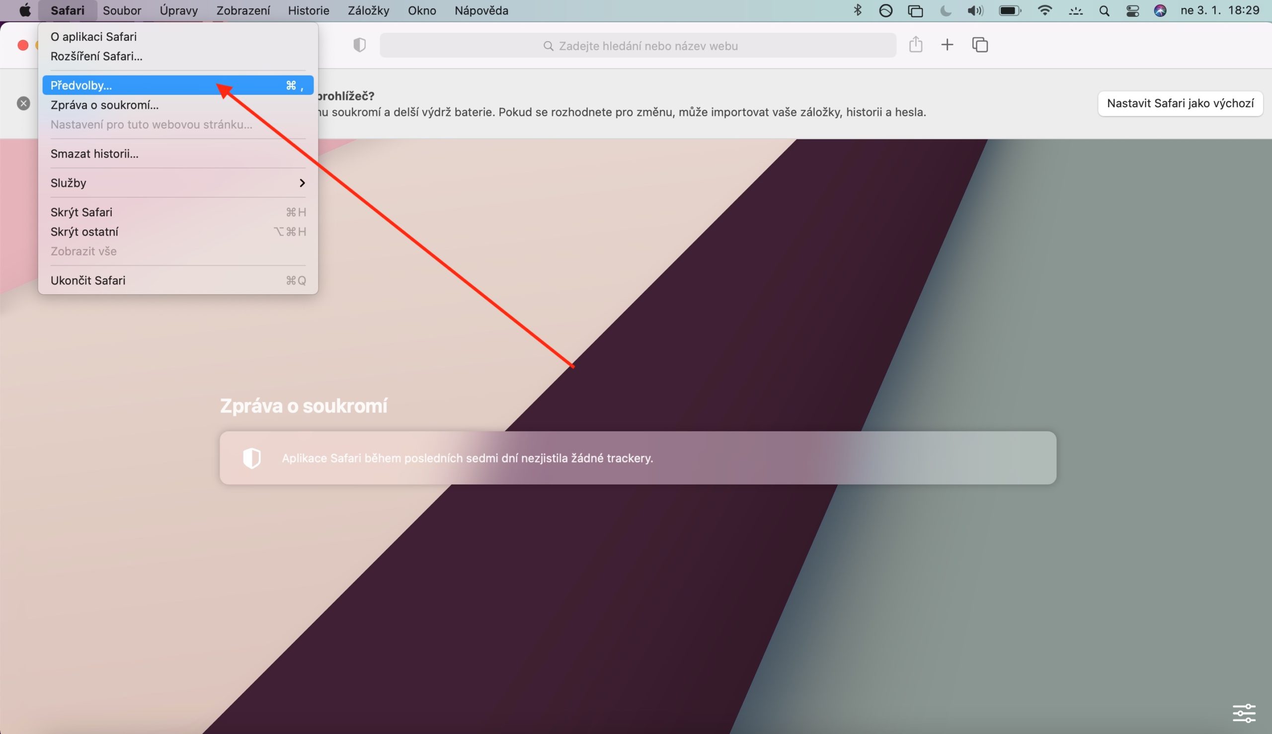Click the keyboard brightness menu bar icon

1075,11
